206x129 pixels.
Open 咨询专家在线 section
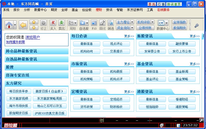[36, 75]
